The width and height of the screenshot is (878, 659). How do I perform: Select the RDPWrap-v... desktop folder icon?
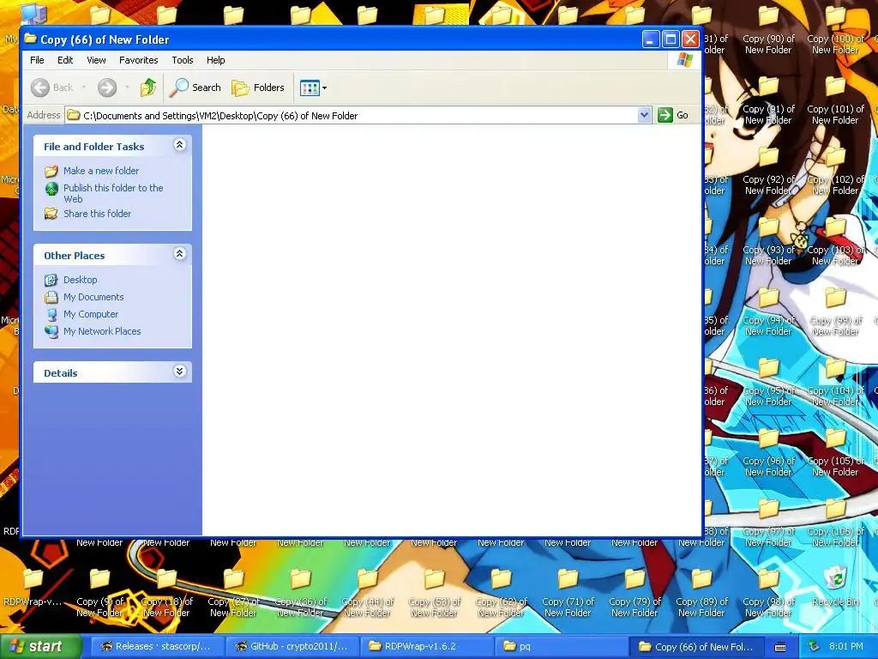coord(33,589)
